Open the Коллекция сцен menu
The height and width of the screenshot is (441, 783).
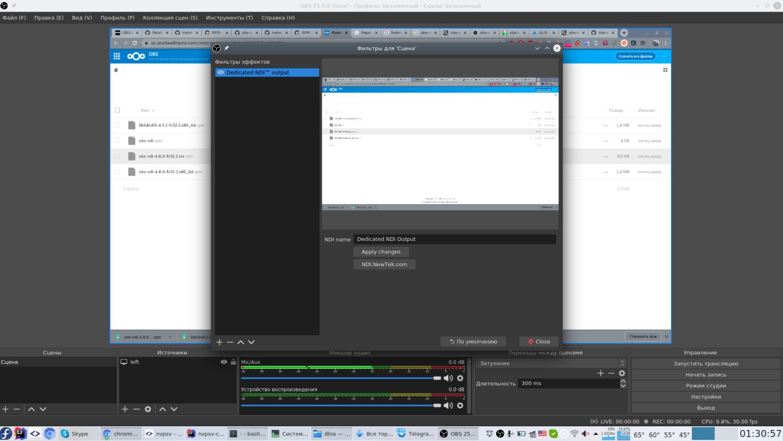(170, 18)
